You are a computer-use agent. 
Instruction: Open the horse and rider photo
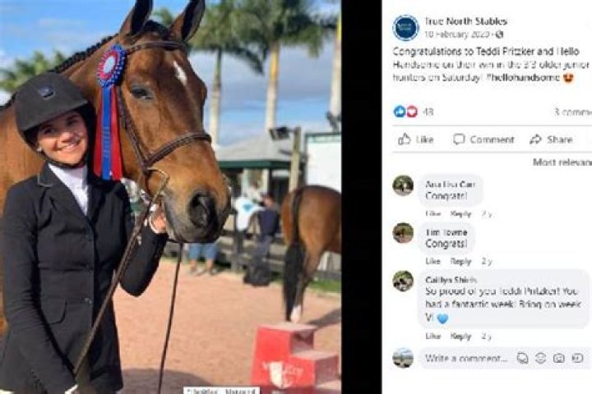(171, 197)
